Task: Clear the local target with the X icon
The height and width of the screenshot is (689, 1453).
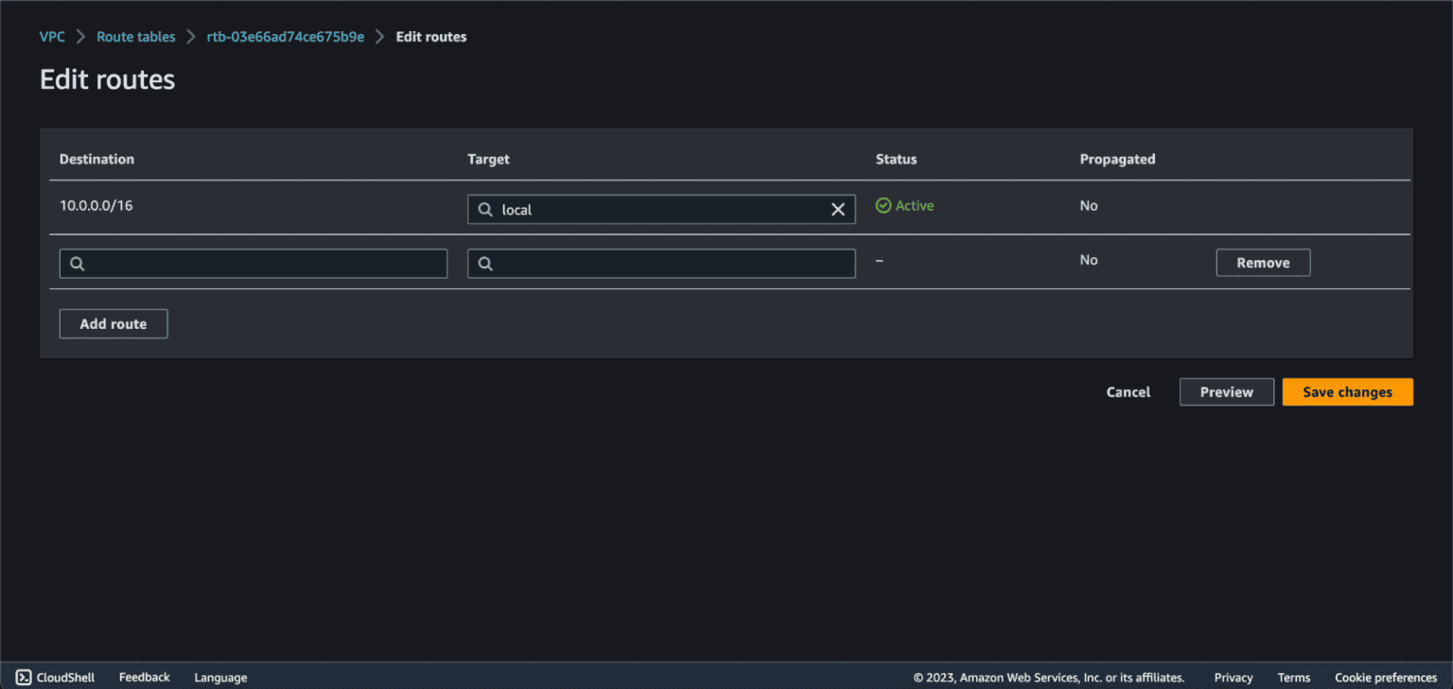Action: coord(837,210)
